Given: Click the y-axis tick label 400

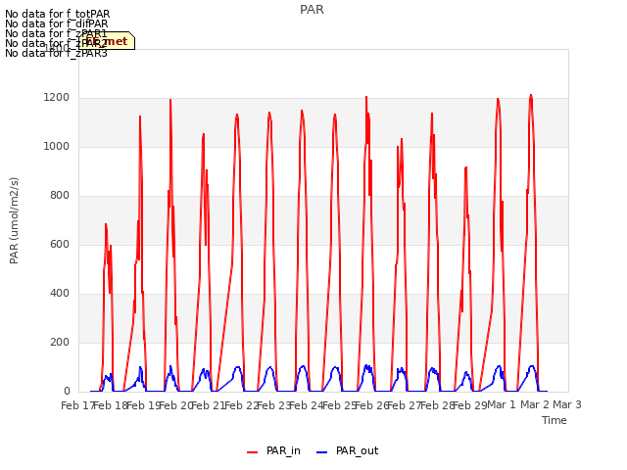Looking at the screenshot, I should click(60, 294).
